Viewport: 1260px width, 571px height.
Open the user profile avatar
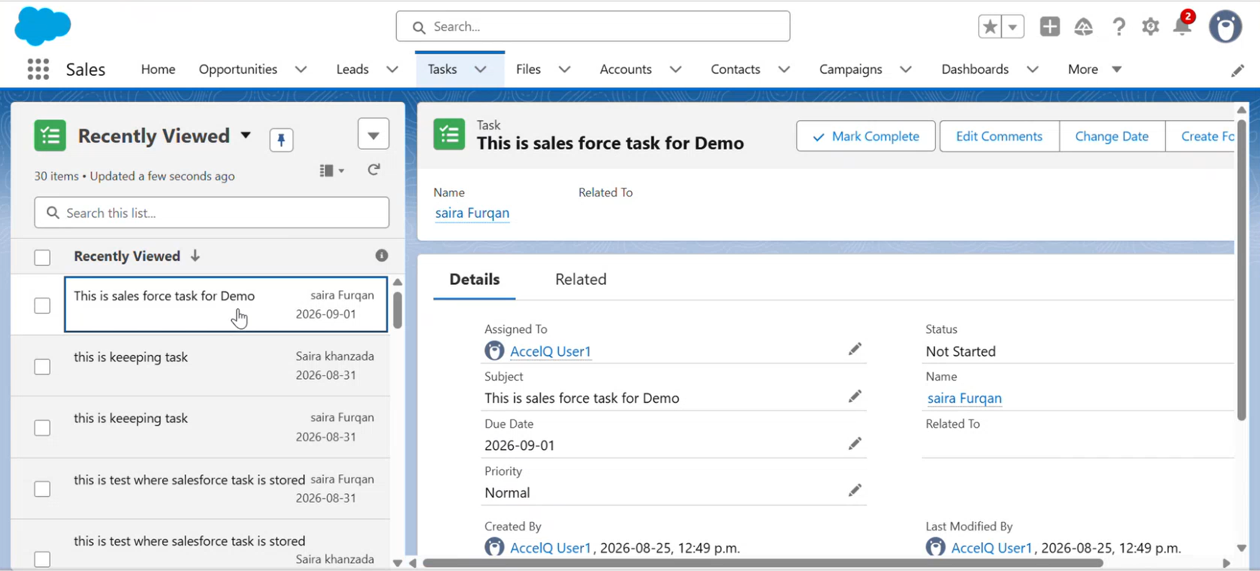[1226, 27]
